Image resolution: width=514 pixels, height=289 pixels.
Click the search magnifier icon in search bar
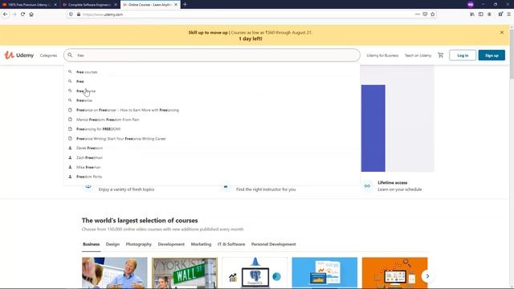(70, 55)
